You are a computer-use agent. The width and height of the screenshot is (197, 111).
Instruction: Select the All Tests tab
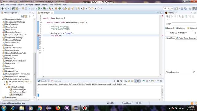[170, 38]
